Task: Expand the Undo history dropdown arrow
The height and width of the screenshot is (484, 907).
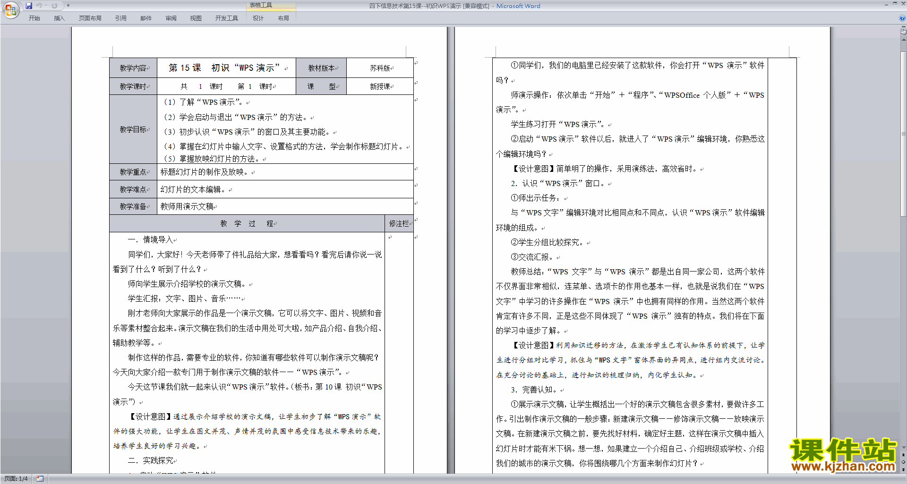Action: coord(46,6)
